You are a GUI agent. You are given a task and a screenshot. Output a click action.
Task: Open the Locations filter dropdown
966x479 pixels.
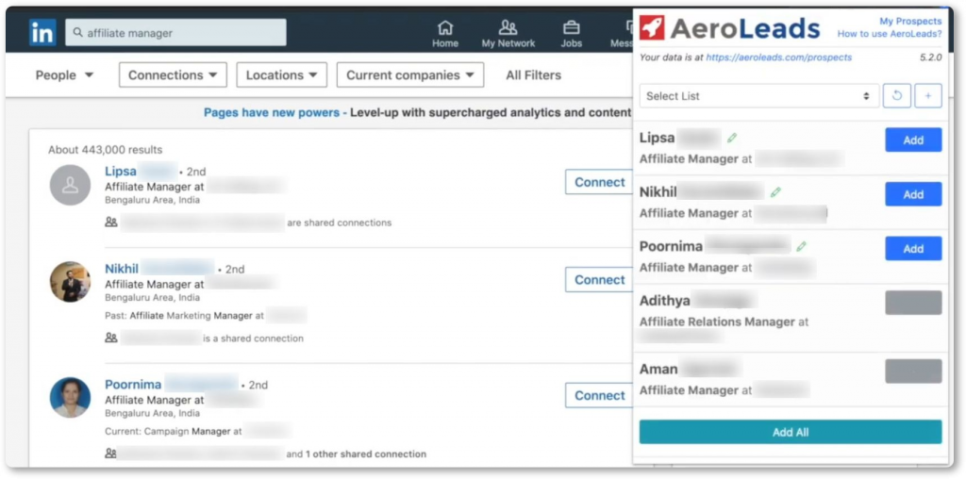coord(282,75)
